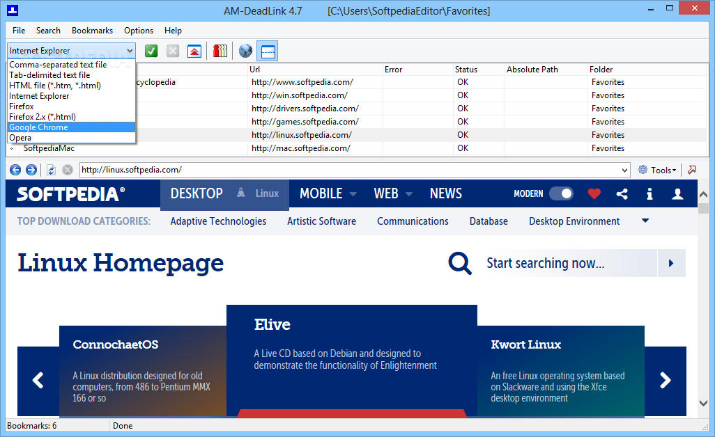Click the red heart icon on Softpedia
Viewport: 715px width, 437px height.
594,194
